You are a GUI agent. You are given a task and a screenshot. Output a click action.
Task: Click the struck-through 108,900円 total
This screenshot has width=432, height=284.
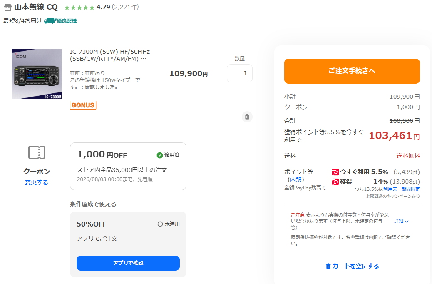pyautogui.click(x=405, y=121)
